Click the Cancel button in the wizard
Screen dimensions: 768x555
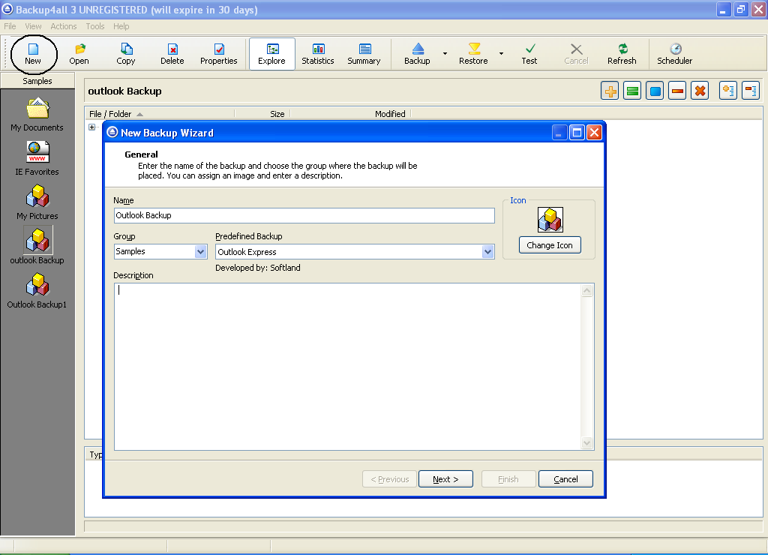tap(565, 479)
